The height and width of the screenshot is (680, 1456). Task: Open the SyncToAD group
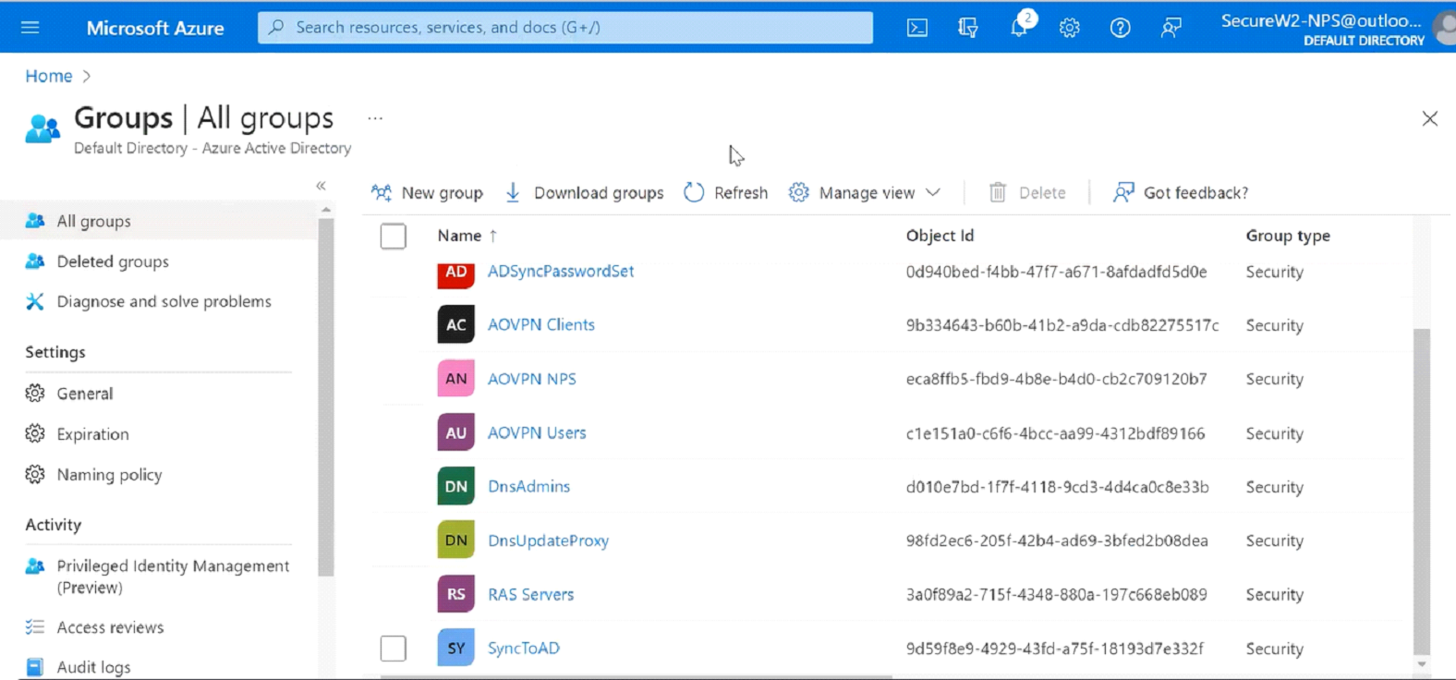pos(524,648)
